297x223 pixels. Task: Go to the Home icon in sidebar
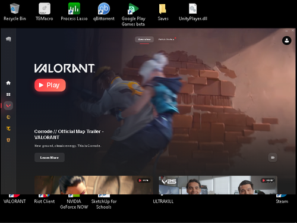(8, 83)
